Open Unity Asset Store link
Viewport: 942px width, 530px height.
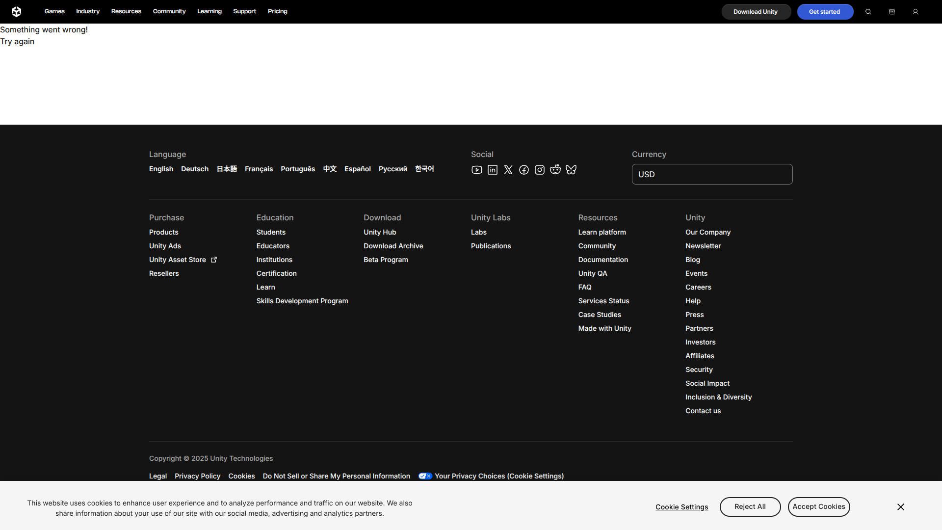183,260
